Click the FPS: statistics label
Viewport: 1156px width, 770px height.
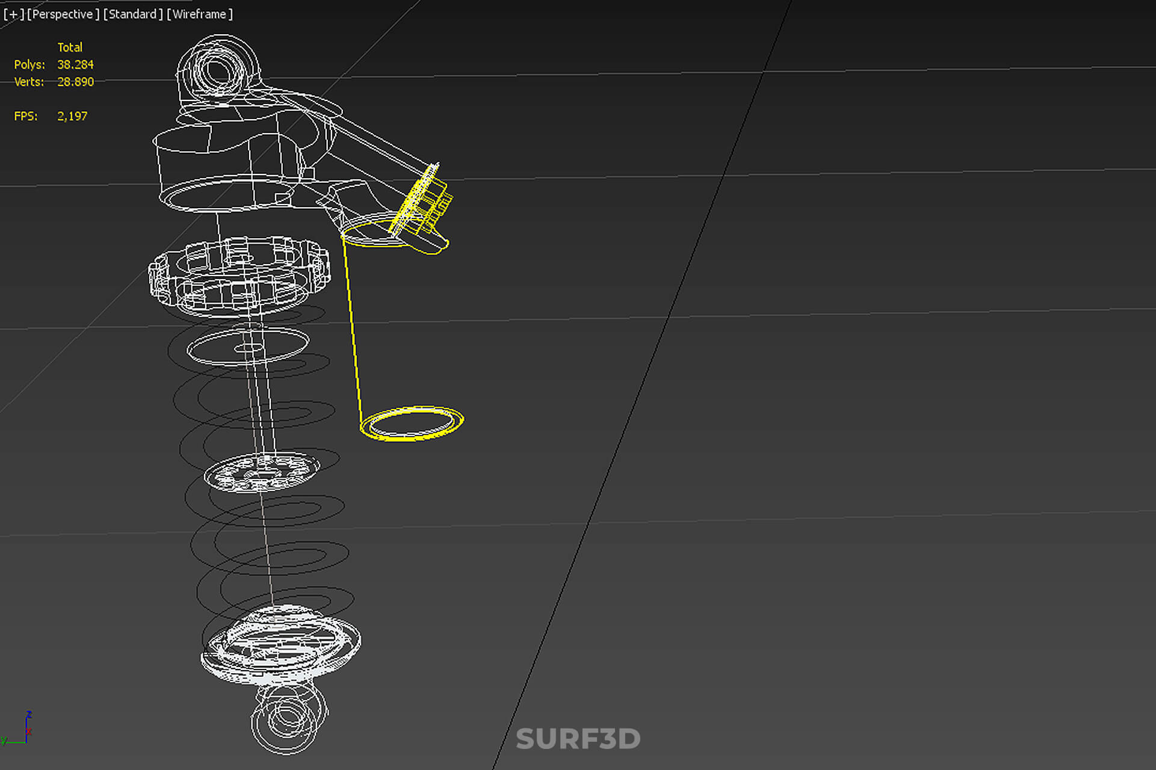click(x=26, y=116)
